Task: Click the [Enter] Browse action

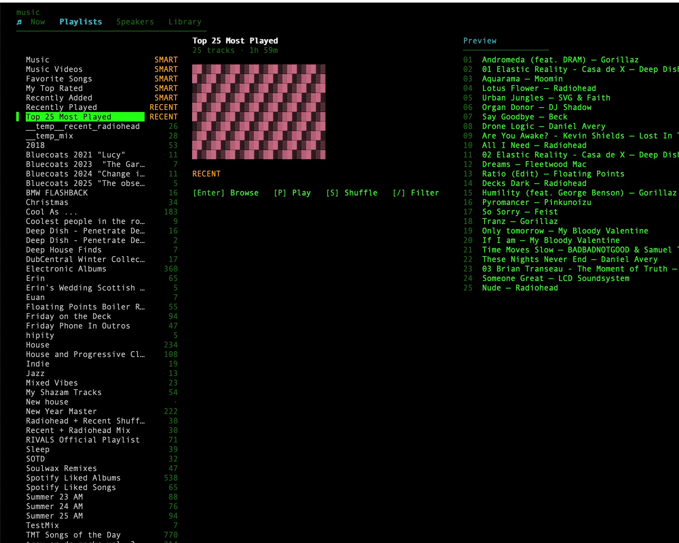Action: click(226, 193)
